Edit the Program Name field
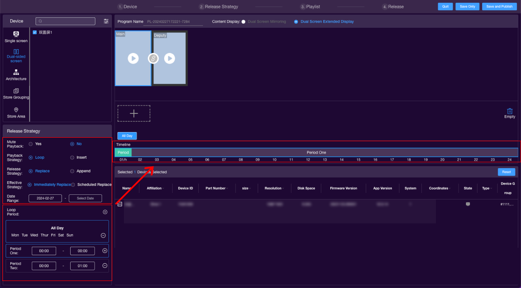The height and width of the screenshot is (288, 521). pyautogui.click(x=173, y=22)
